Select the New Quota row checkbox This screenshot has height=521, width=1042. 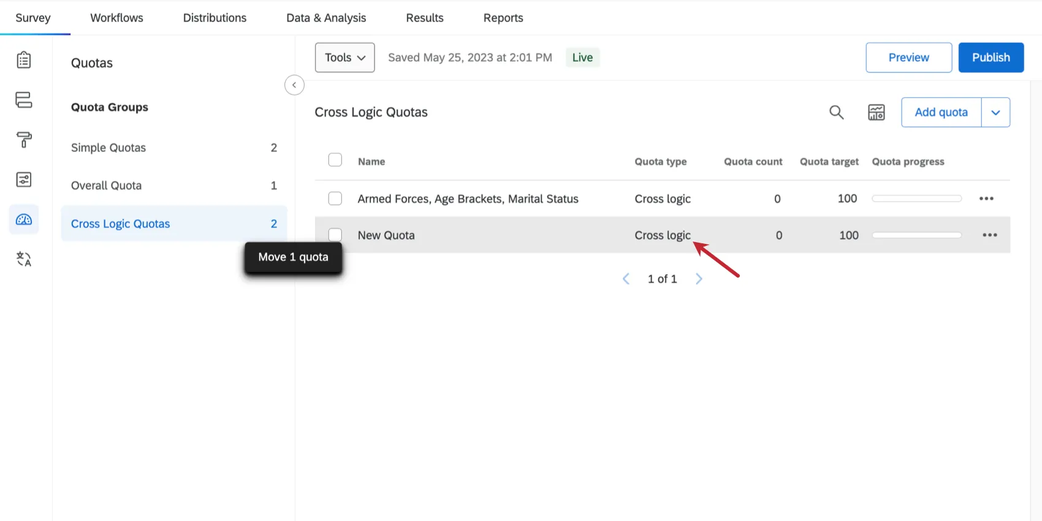point(335,235)
